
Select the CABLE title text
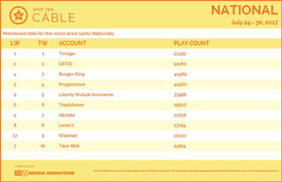click(54, 17)
